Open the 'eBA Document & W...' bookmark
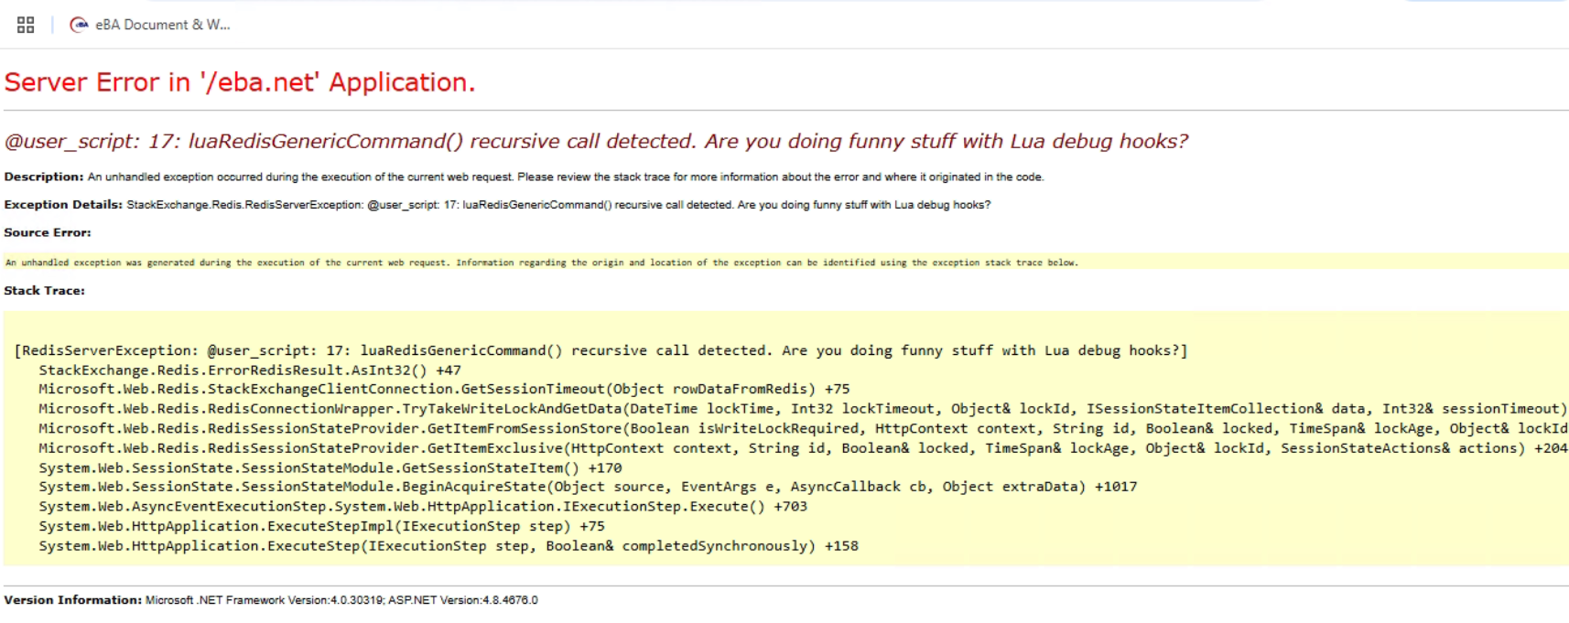Image resolution: width=1569 pixels, height=623 pixels. tap(162, 25)
